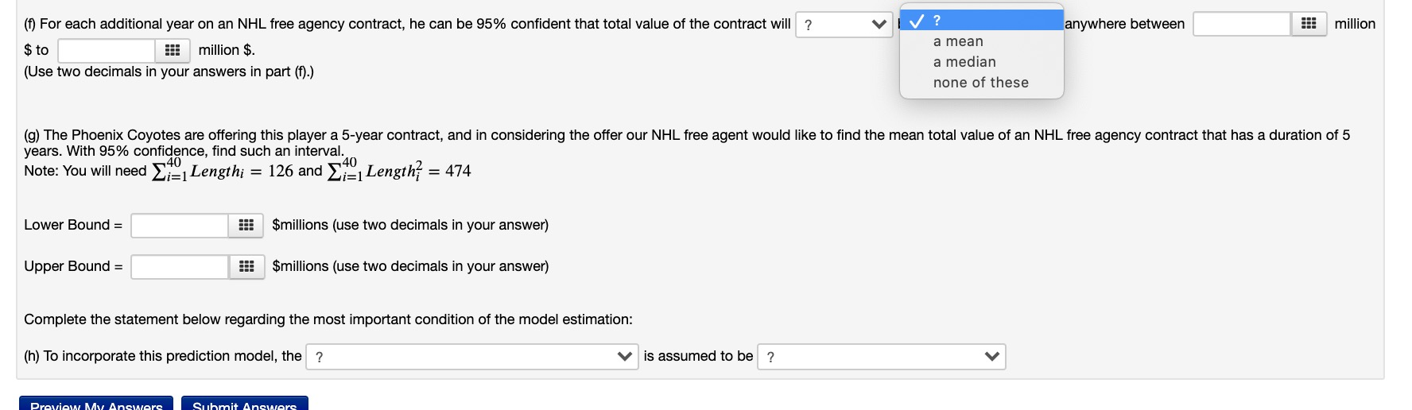Click chevron arrow of part (f) dropdown
The image size is (1412, 410).
pos(879,25)
